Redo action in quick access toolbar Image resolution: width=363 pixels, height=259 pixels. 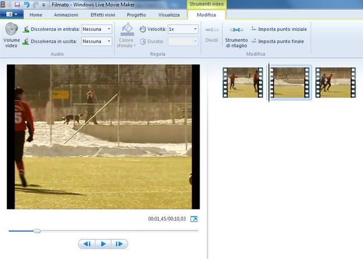[35, 5]
